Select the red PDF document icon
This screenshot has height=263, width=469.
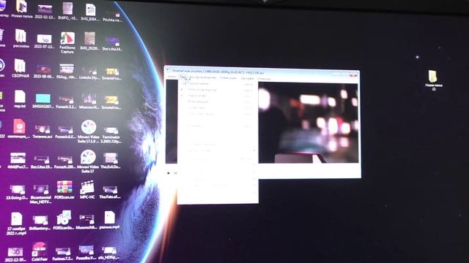[19, 129]
